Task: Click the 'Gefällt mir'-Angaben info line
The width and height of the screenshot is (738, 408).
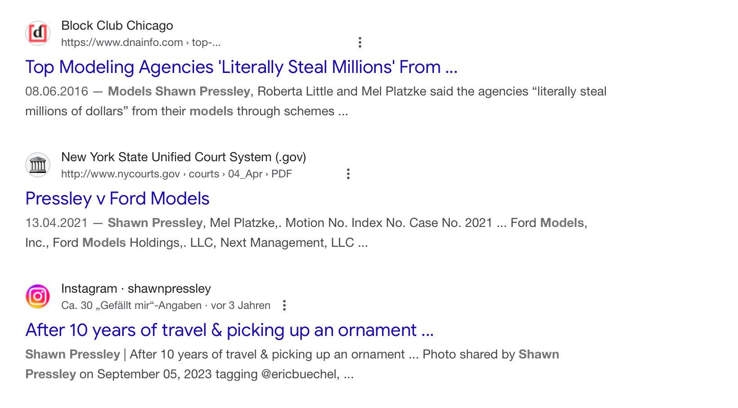Action: [166, 305]
